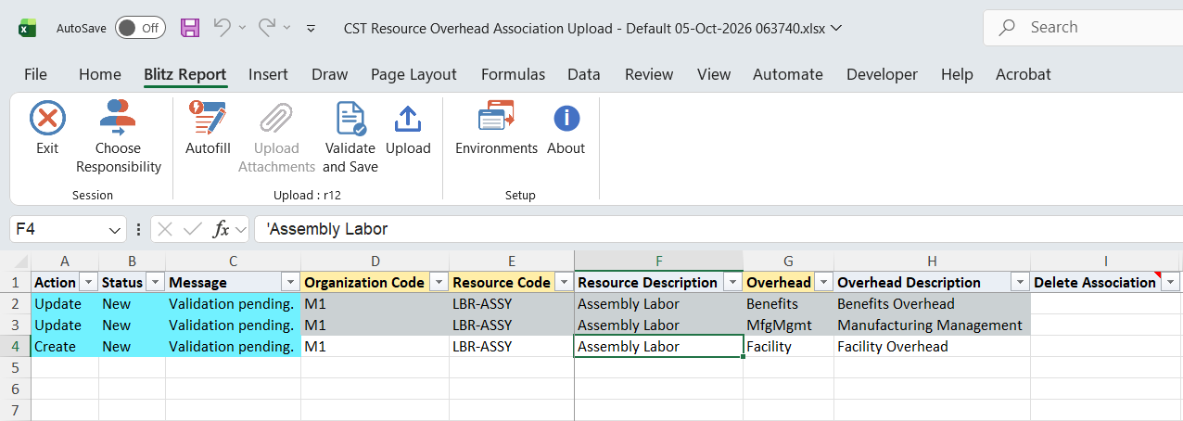Switch to the Help tab
This screenshot has width=1183, height=421.
(957, 74)
